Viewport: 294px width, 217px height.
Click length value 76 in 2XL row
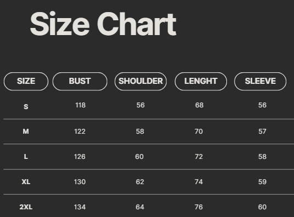coord(199,207)
